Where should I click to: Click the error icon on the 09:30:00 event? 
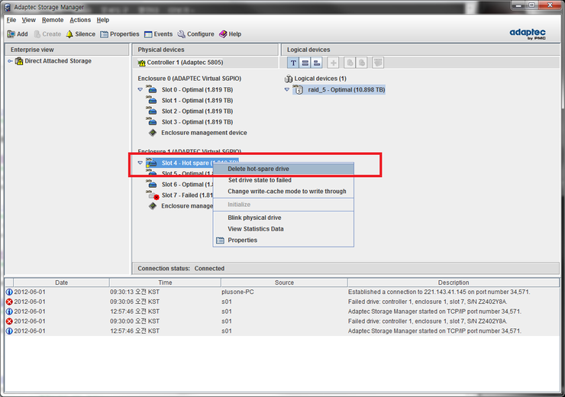coord(9,321)
